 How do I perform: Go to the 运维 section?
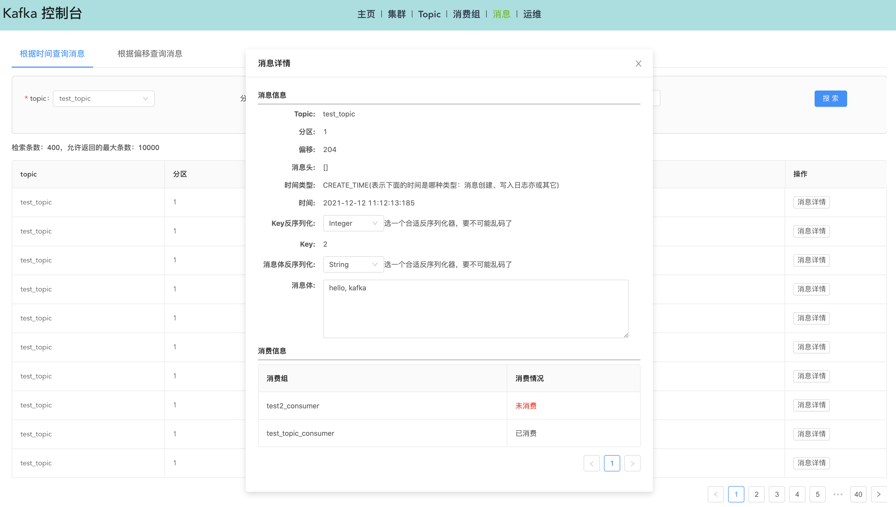click(532, 14)
